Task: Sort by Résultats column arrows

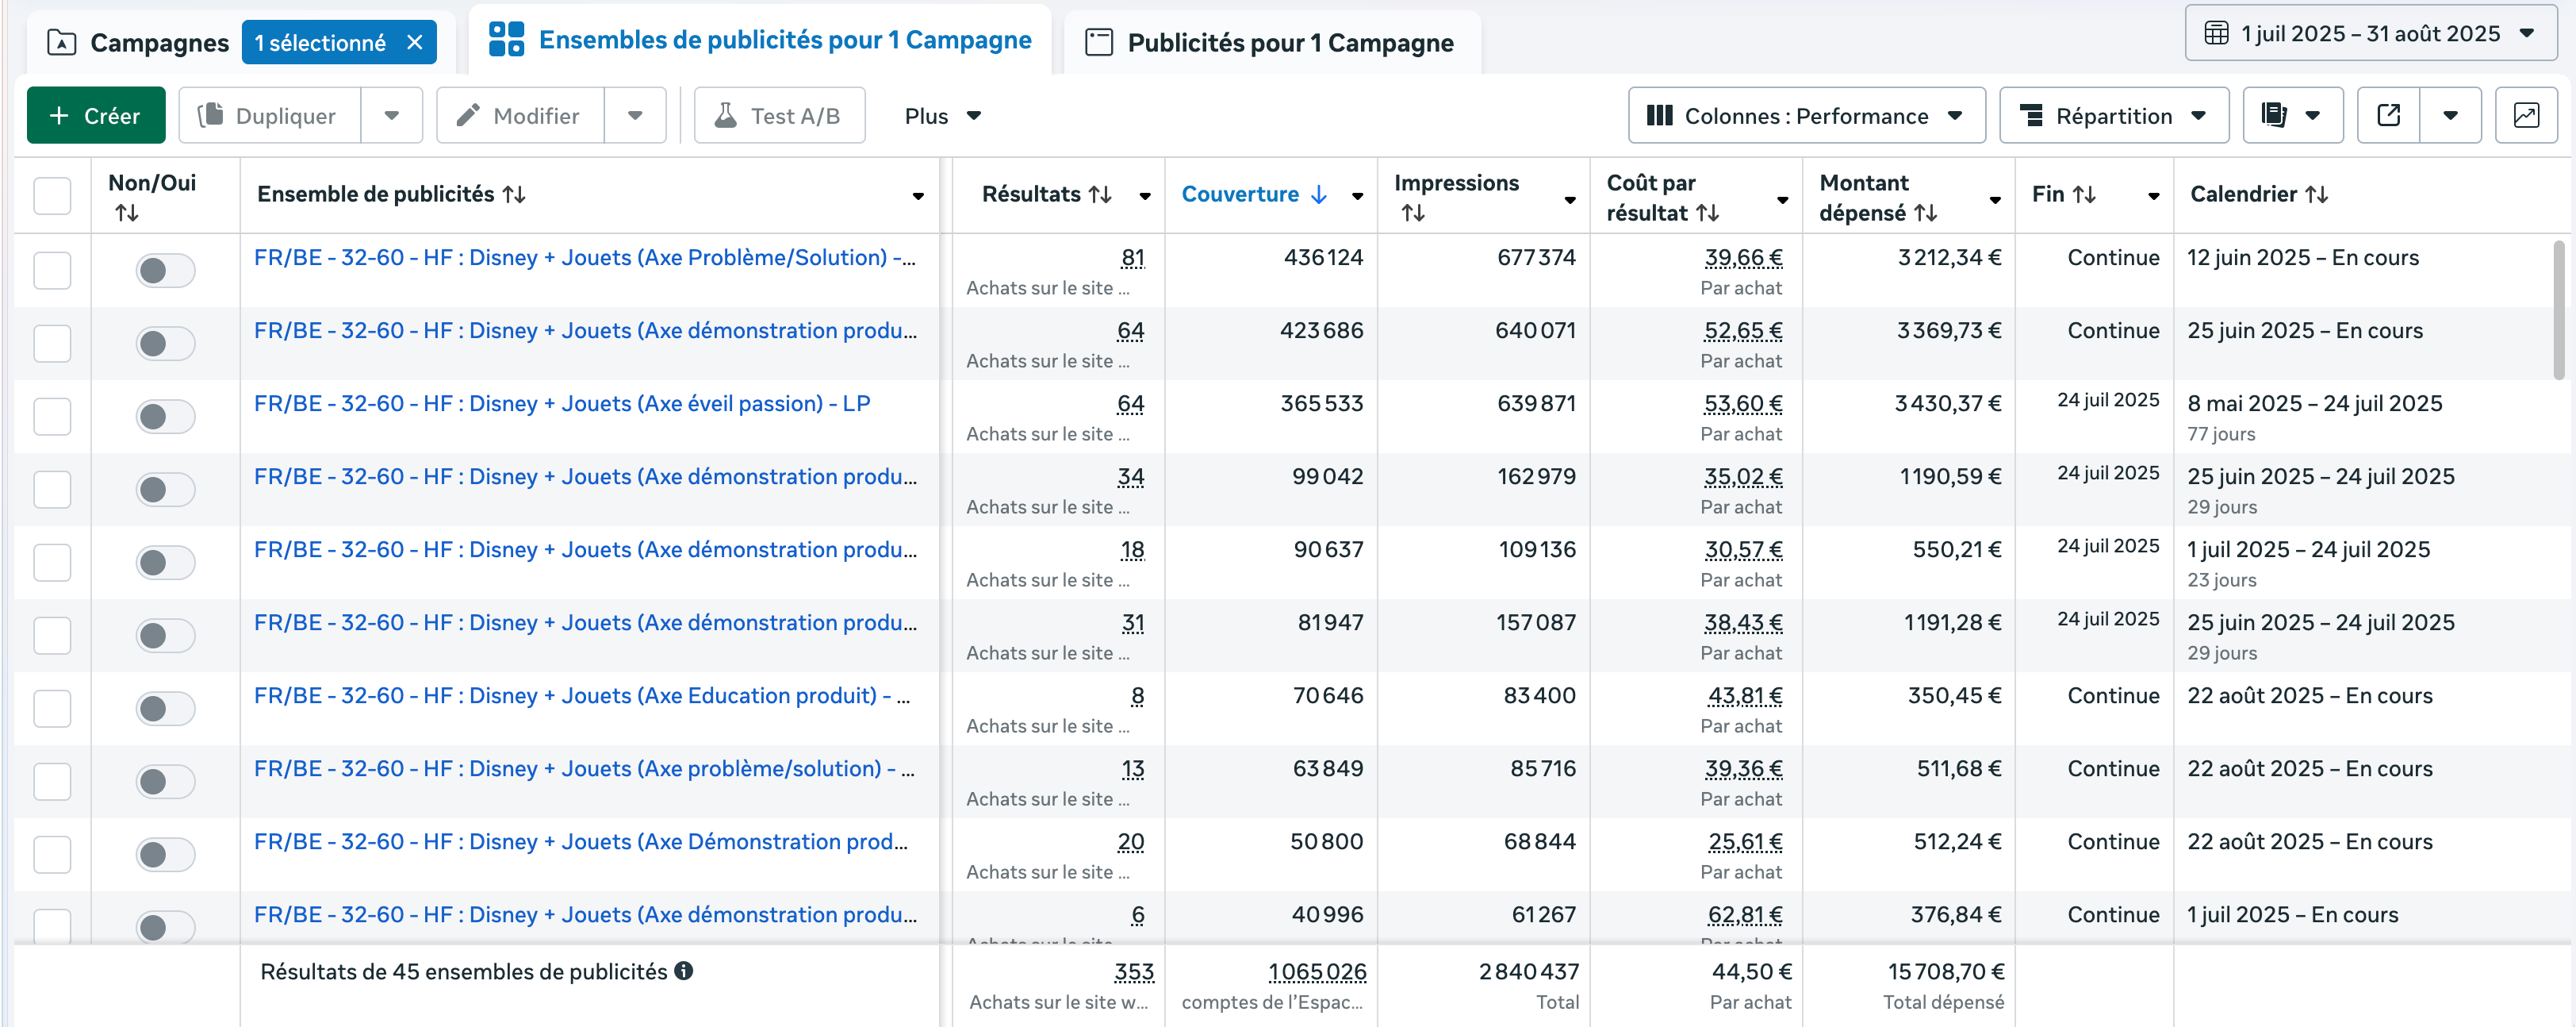Action: point(1100,194)
